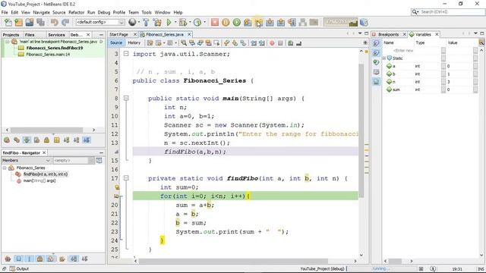Toggle fourth filter button in Navigator bottom bar
Screen dimensions: 486x273
pyautogui.click(x=39, y=259)
